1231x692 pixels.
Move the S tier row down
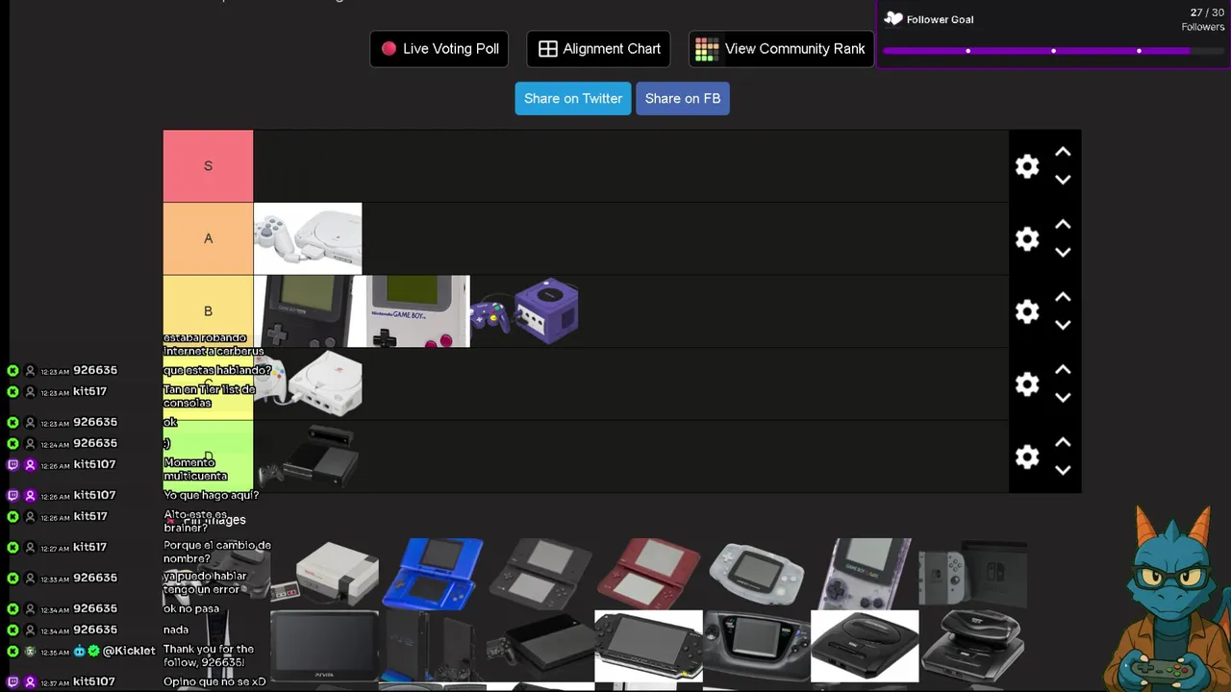pyautogui.click(x=1063, y=180)
